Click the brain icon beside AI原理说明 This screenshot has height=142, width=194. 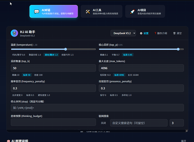[x=8, y=141]
